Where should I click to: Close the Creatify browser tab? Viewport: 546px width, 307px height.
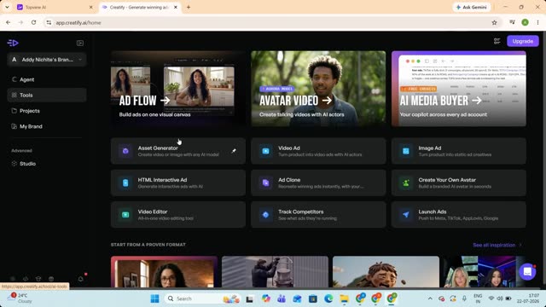(x=176, y=7)
